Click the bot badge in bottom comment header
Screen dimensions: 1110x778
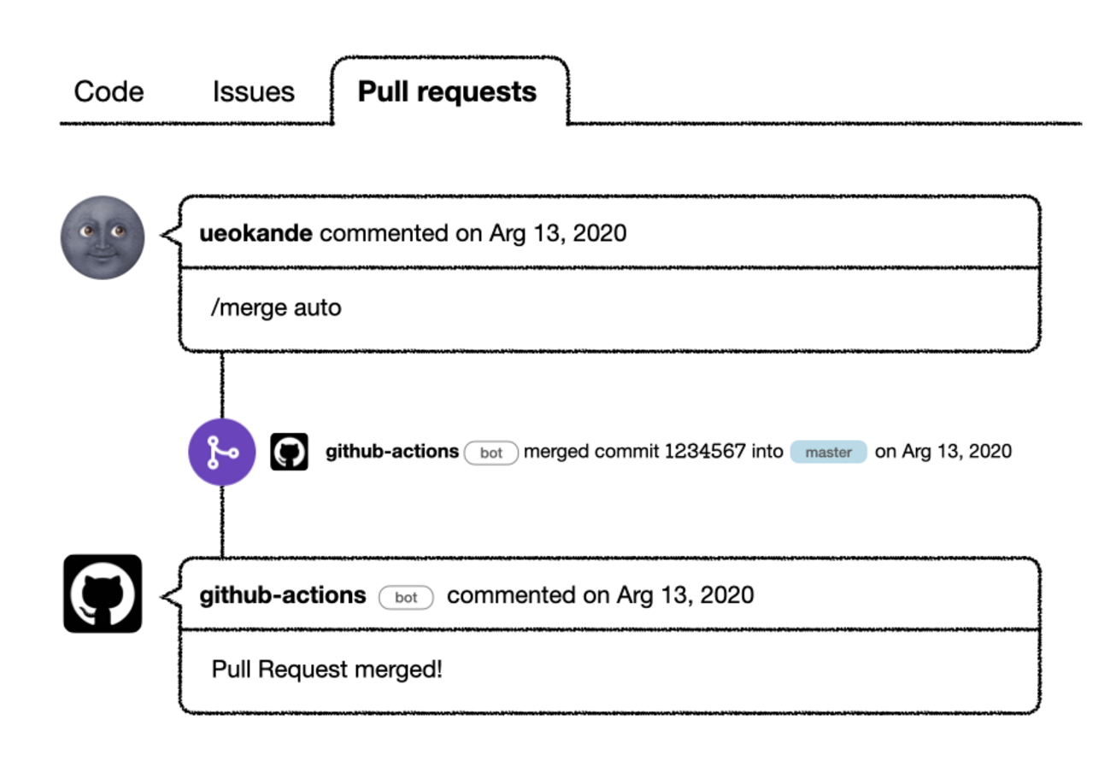click(406, 597)
